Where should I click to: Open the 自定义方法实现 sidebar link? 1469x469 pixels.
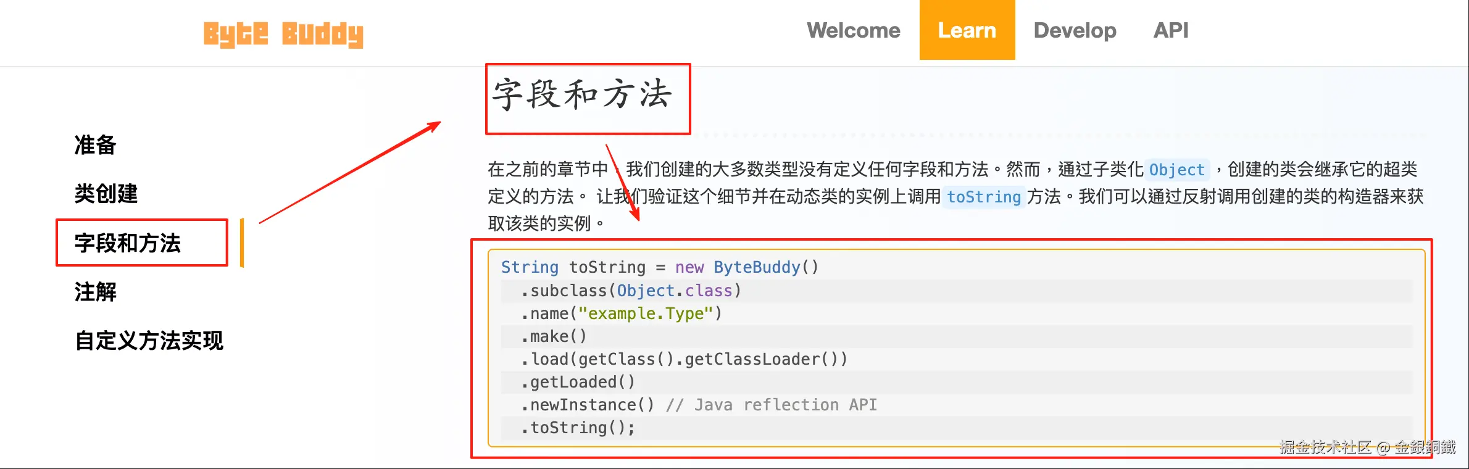[x=149, y=341]
